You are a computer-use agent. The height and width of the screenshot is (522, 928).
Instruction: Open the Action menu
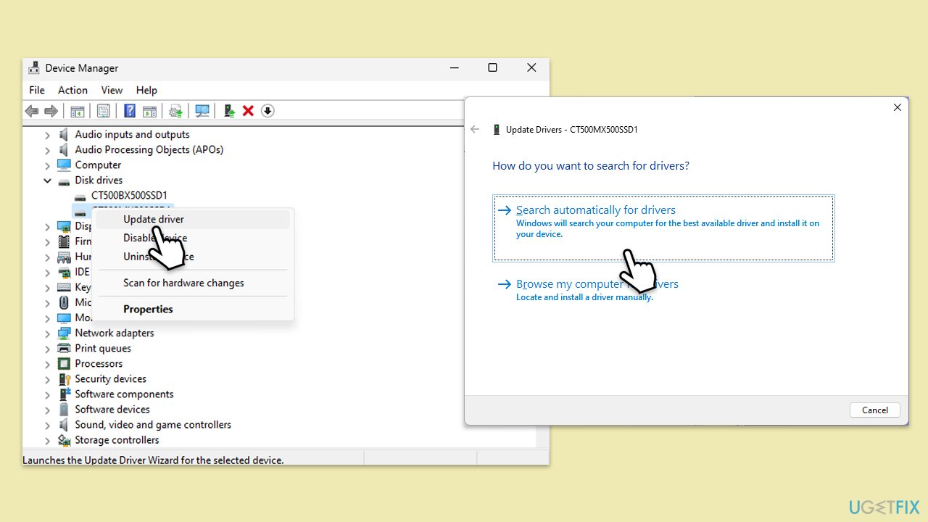(72, 90)
